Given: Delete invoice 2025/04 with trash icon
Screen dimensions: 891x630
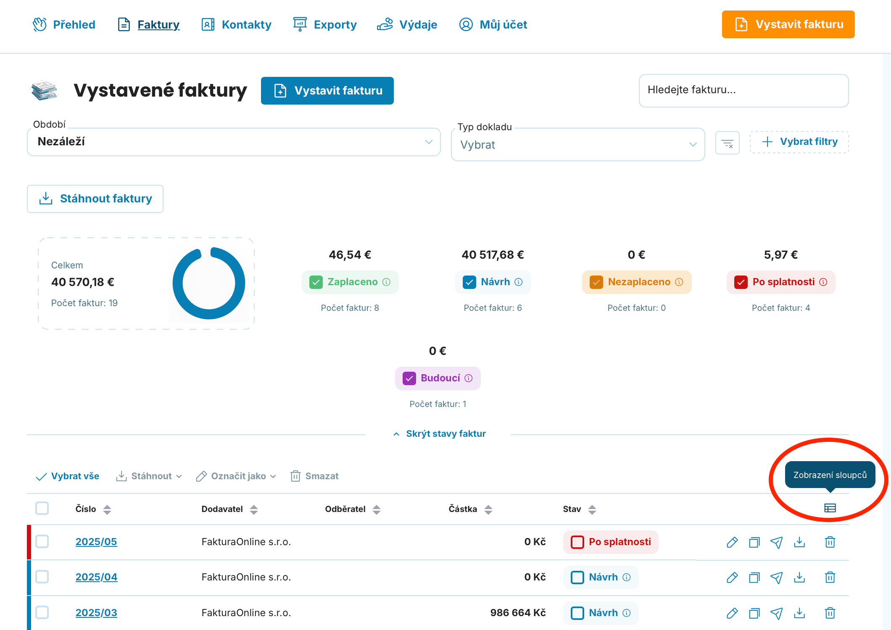Looking at the screenshot, I should coord(830,577).
